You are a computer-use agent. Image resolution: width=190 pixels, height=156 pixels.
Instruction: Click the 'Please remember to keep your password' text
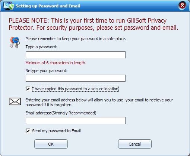(x=76, y=39)
